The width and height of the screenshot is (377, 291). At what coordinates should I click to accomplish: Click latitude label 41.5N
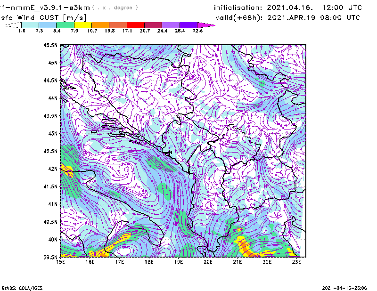click(x=50, y=186)
